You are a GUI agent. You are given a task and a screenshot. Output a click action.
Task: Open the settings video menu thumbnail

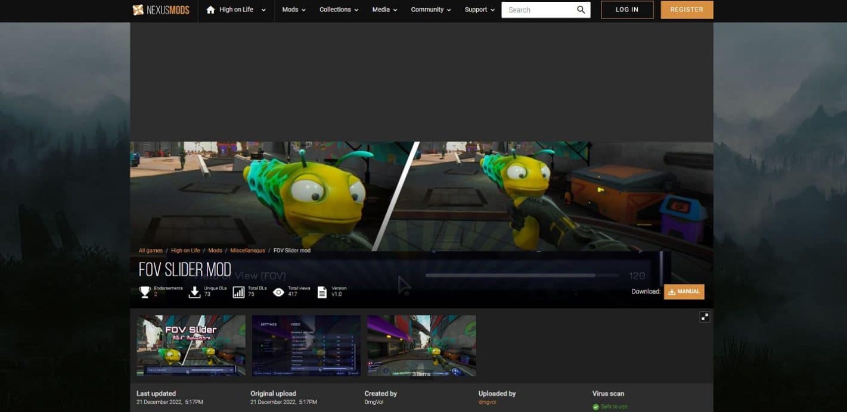click(306, 345)
